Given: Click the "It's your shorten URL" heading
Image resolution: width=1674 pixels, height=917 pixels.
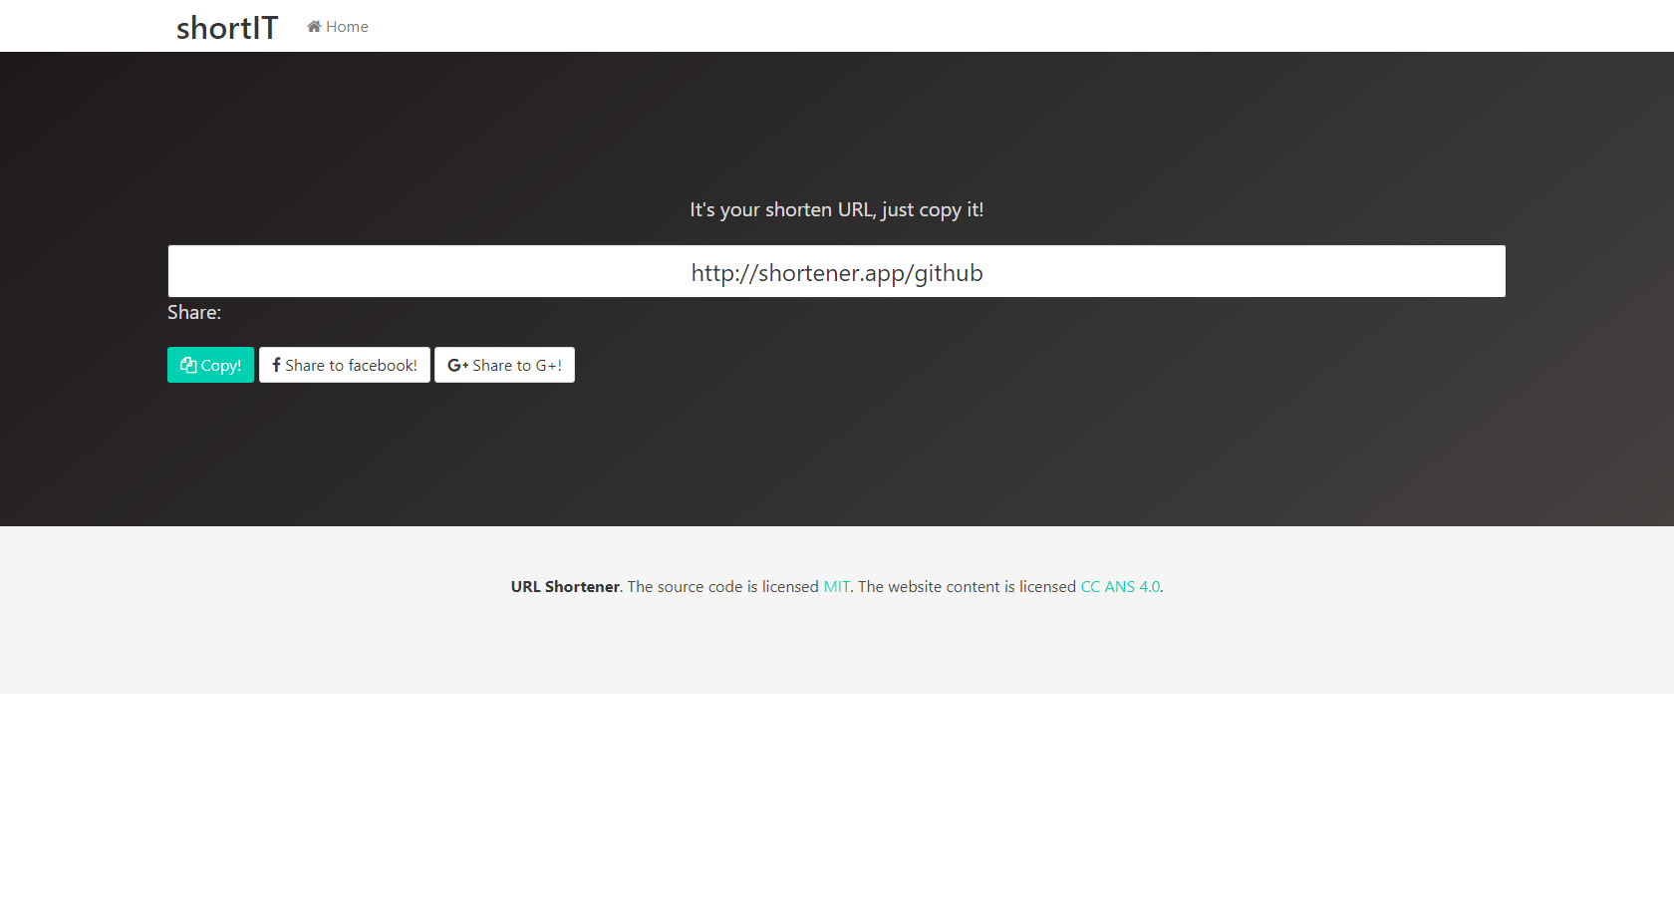Looking at the screenshot, I should (x=837, y=209).
